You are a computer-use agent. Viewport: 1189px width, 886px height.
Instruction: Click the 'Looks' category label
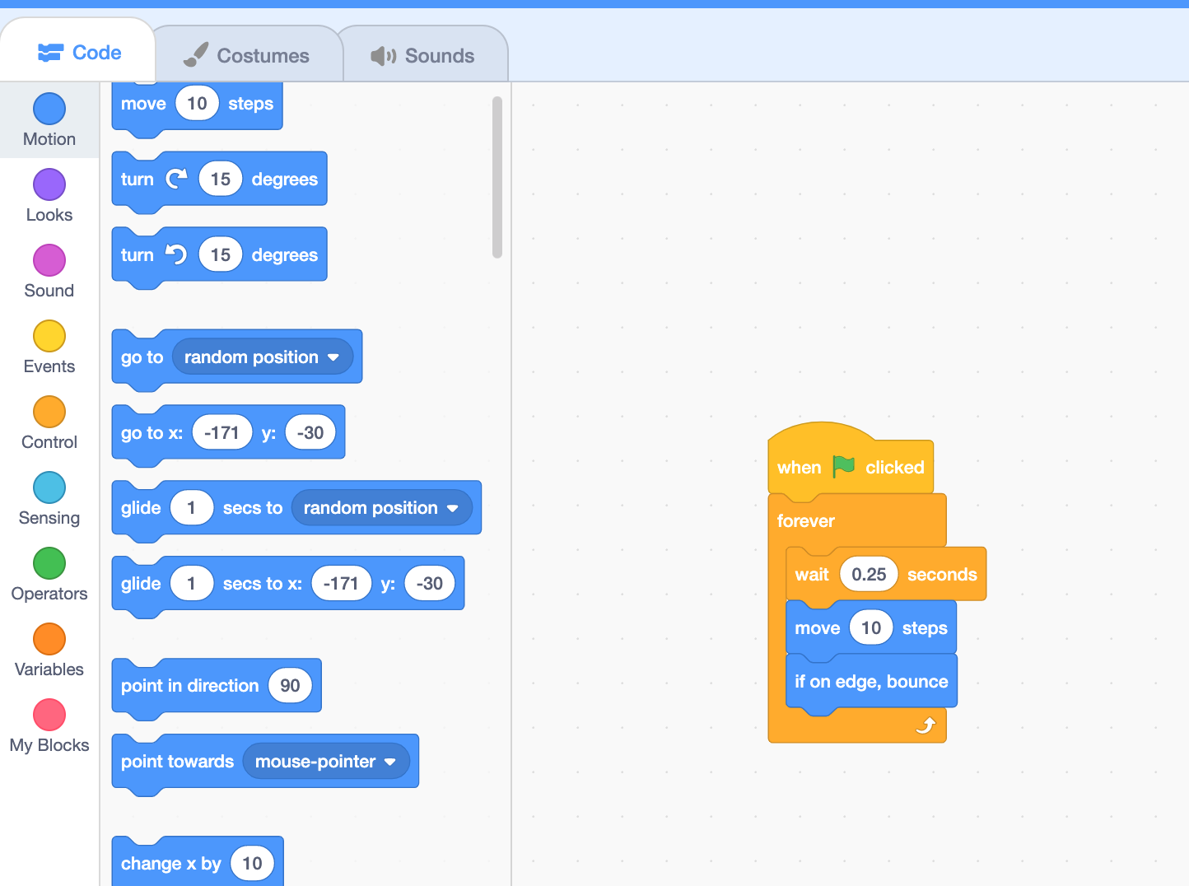(49, 215)
